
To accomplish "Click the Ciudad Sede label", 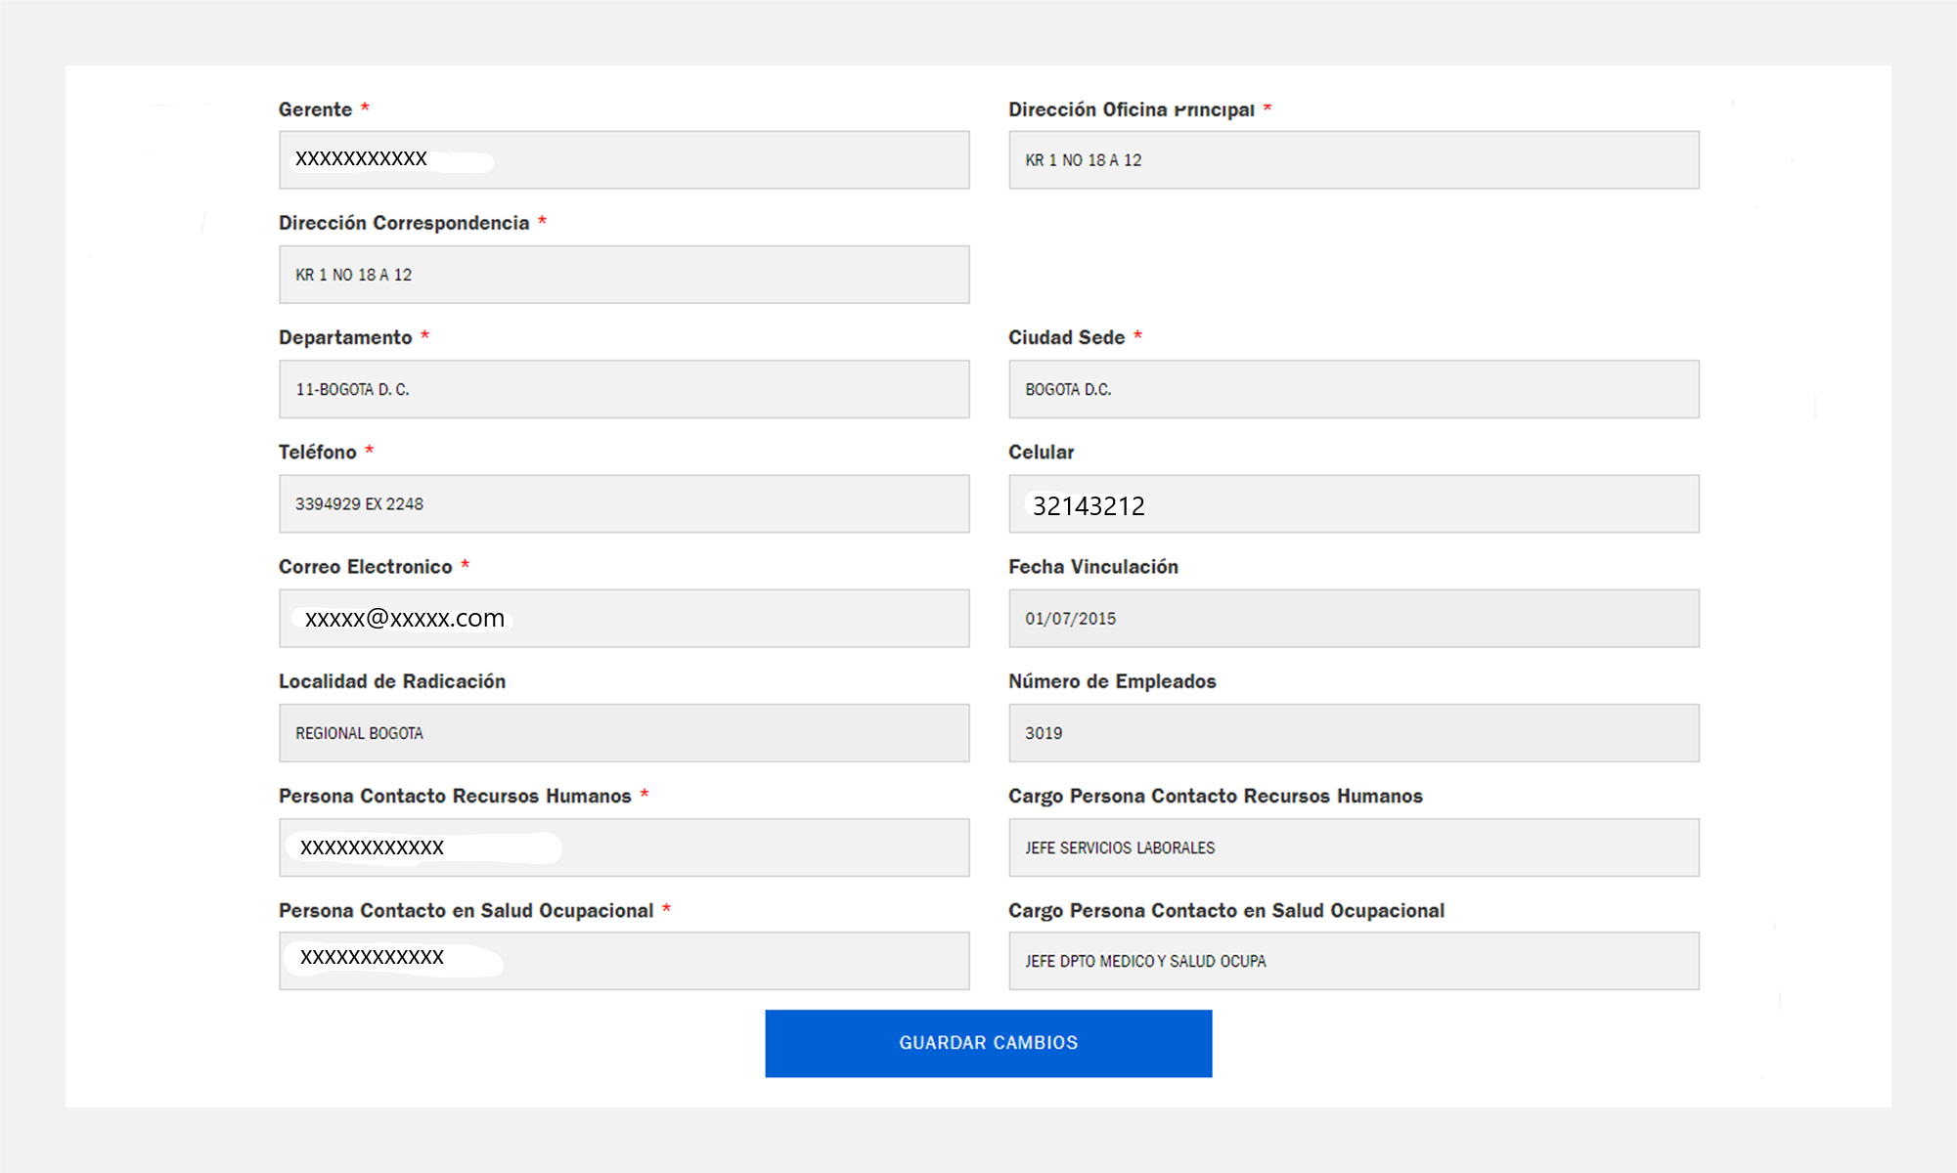I will click(1066, 337).
